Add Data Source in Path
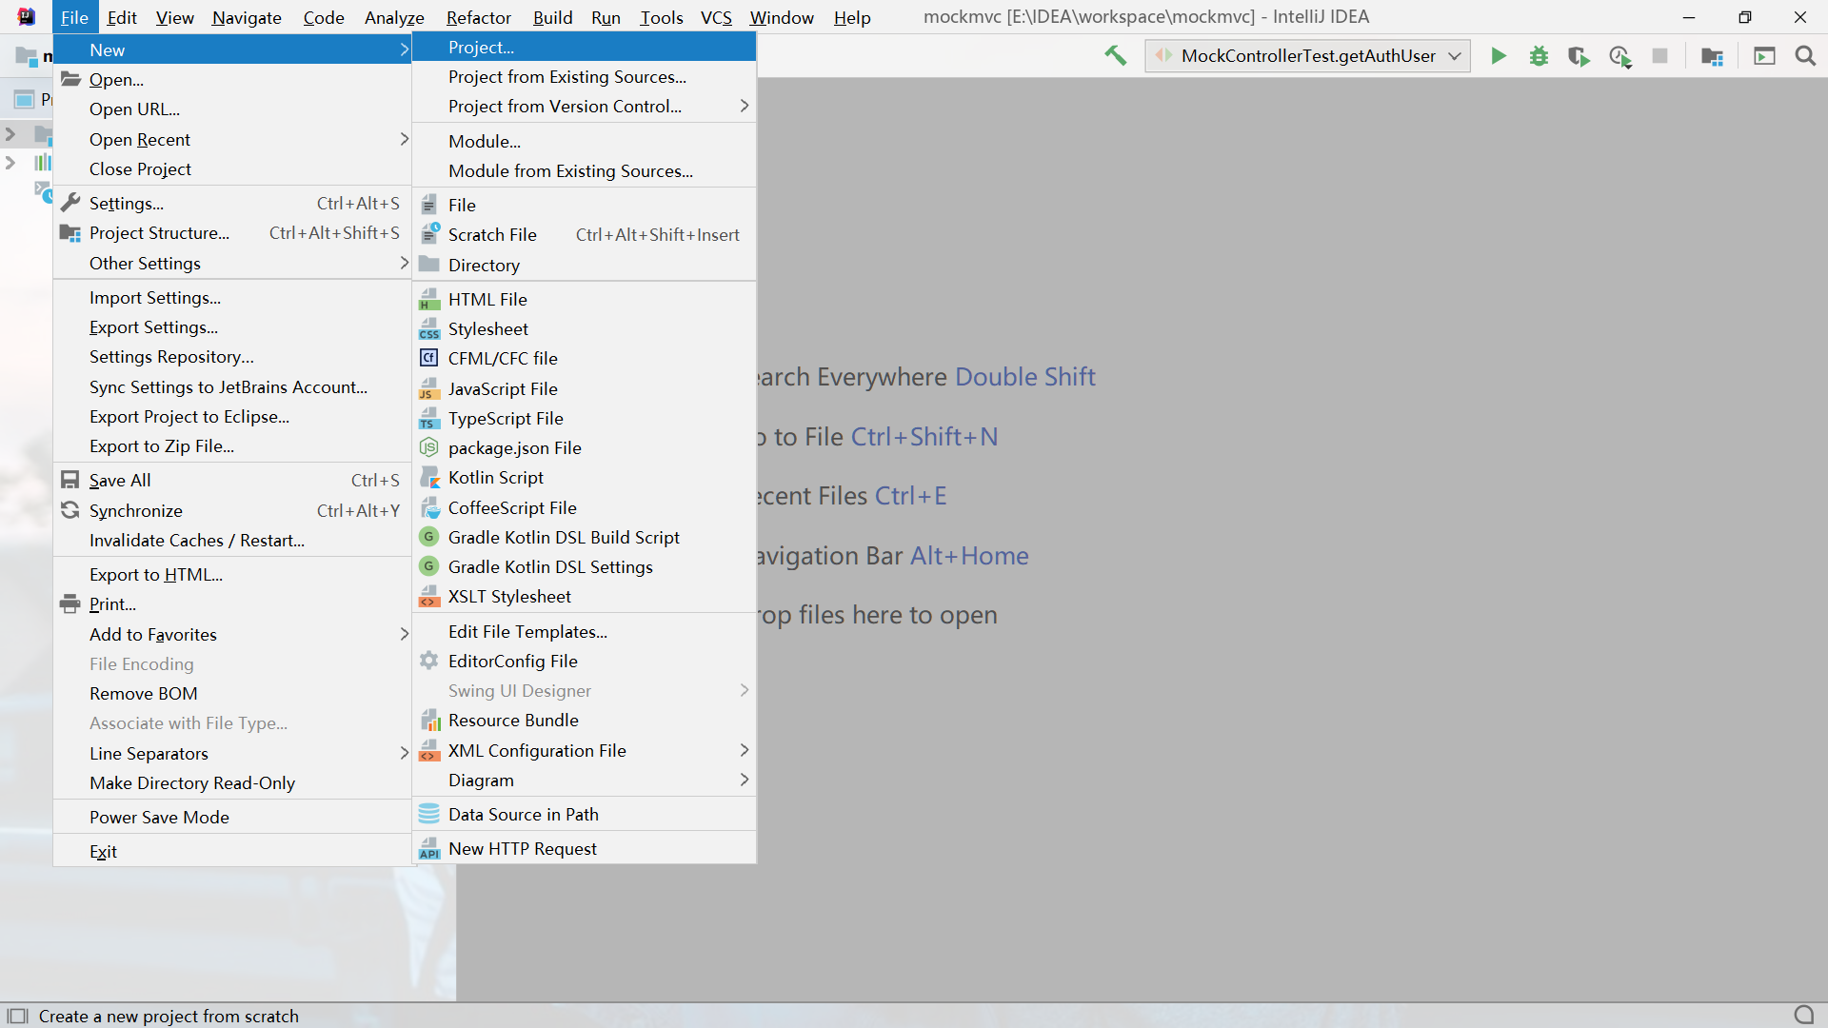 (x=585, y=814)
